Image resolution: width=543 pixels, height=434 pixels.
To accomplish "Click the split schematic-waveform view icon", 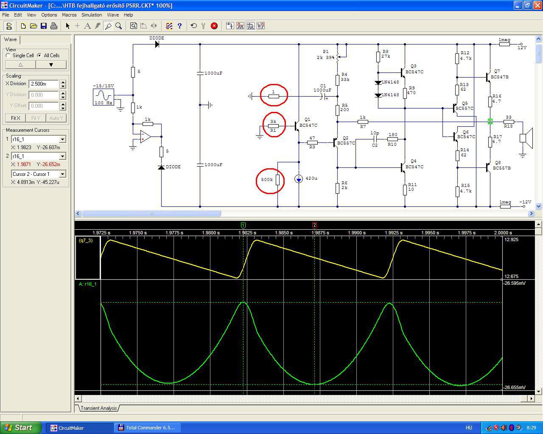I will (x=250, y=26).
